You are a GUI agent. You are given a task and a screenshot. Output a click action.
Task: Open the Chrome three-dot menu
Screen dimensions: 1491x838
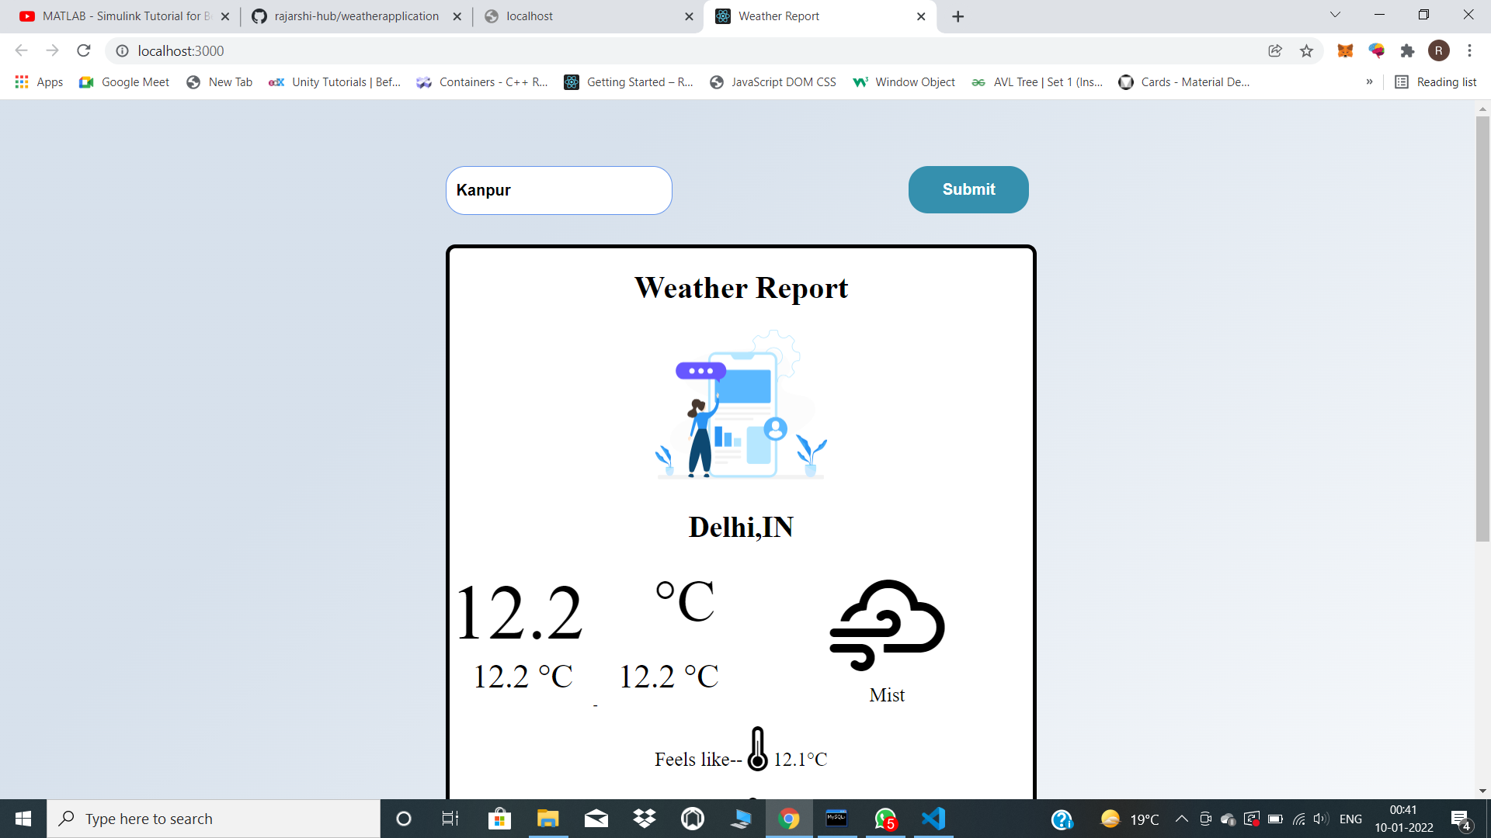click(1469, 50)
